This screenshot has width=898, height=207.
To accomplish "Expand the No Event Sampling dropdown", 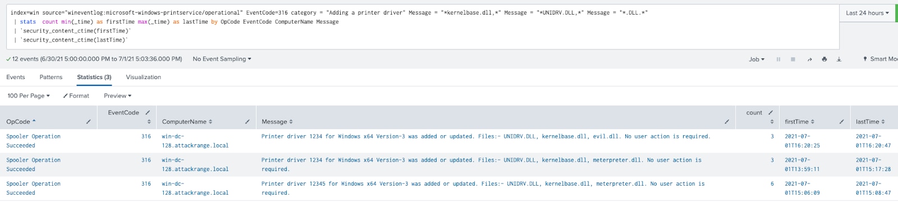I will click(222, 59).
